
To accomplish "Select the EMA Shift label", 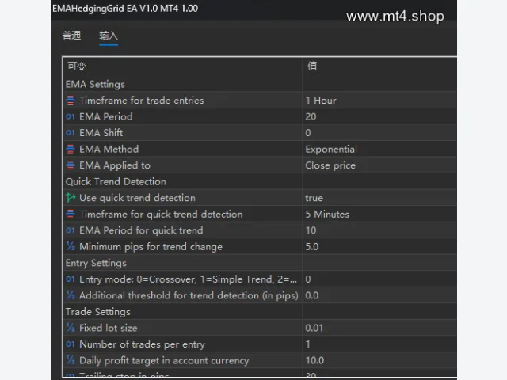I will [101, 133].
